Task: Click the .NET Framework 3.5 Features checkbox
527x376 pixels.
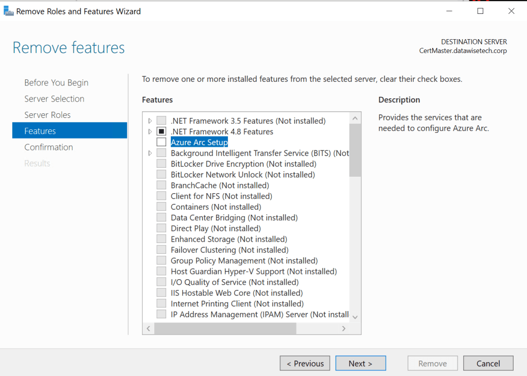Action: coord(161,121)
